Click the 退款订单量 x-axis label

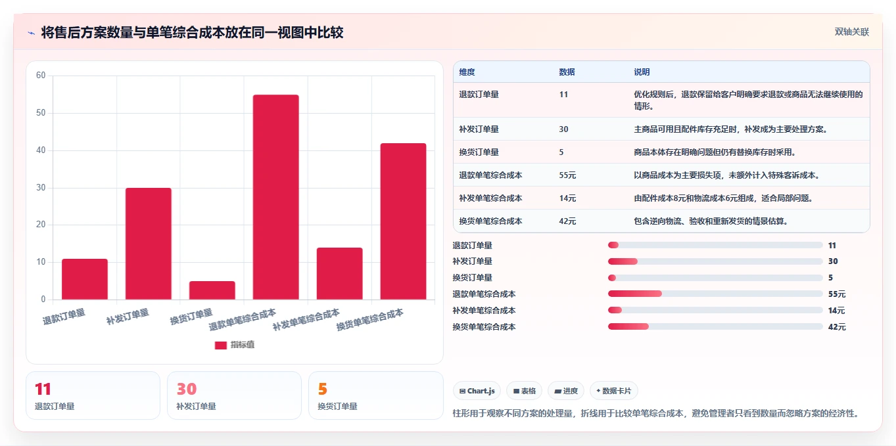click(x=64, y=317)
